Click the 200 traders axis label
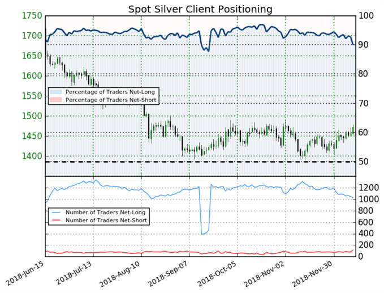 click(x=366, y=245)
